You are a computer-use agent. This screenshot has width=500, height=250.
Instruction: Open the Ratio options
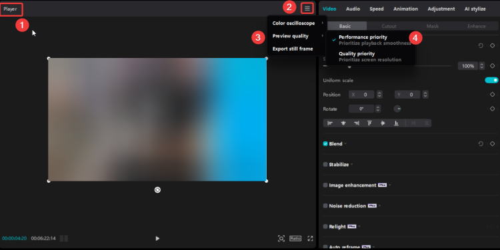pyautogui.click(x=295, y=238)
